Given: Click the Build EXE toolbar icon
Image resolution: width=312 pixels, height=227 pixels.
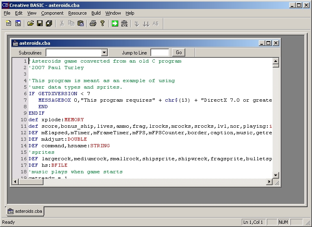Looking at the screenshot, I should click(124, 24).
